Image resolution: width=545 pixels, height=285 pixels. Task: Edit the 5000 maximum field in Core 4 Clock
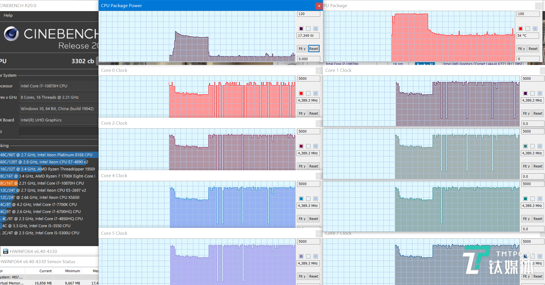309,184
